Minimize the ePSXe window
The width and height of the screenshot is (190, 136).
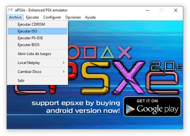point(147,10)
